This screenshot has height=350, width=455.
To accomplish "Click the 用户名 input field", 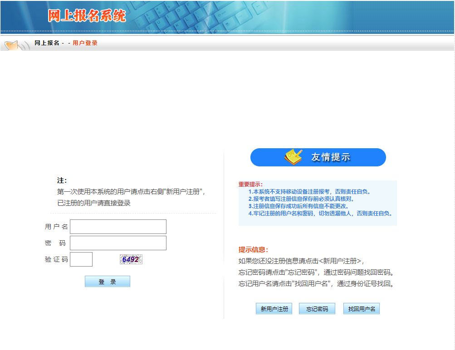I will tap(118, 227).
